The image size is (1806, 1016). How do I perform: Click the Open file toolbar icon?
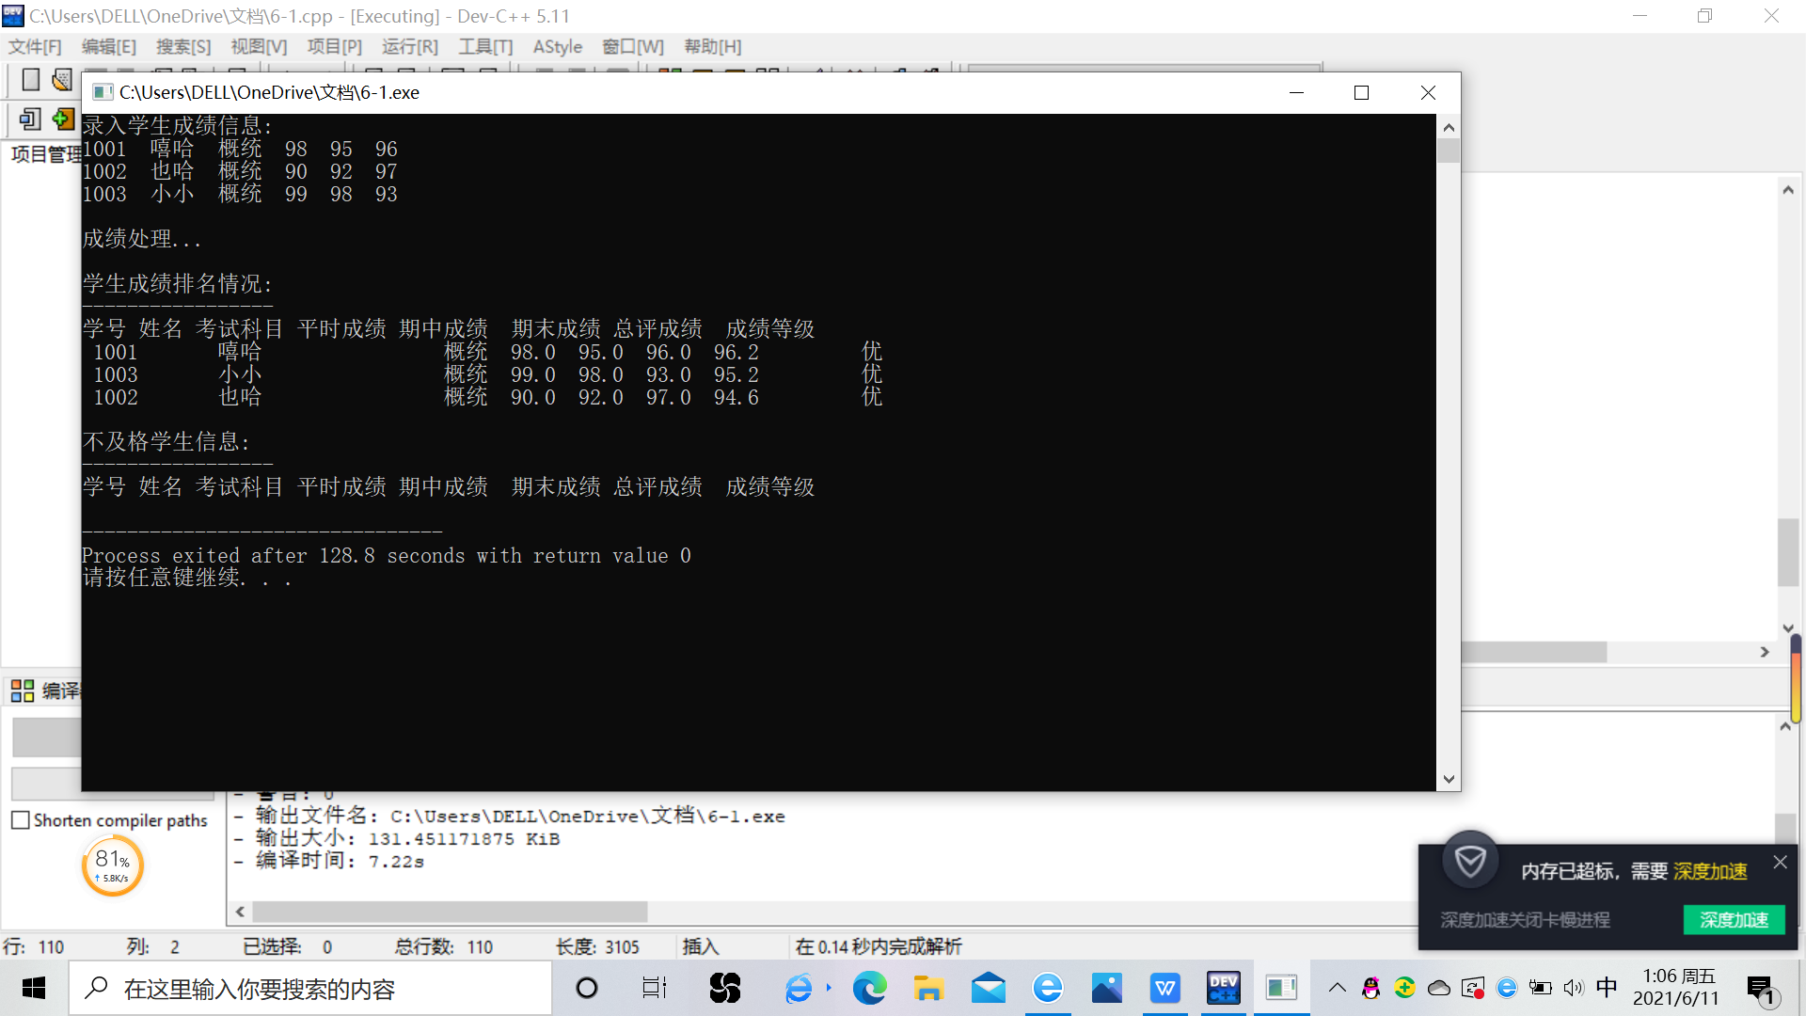[x=62, y=80]
